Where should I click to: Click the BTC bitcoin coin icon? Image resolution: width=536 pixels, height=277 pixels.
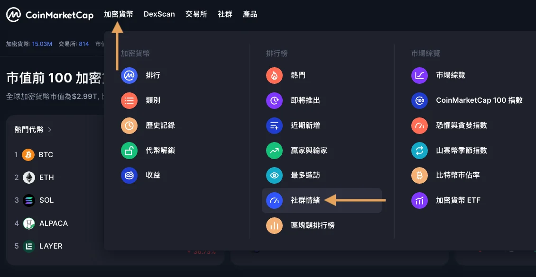click(28, 155)
